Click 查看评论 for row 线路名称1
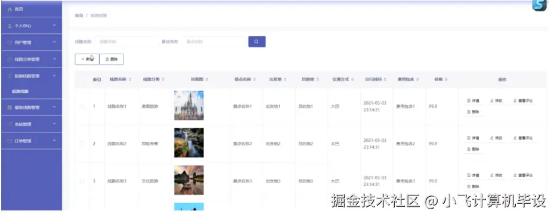Viewport: 554px width, 217px height. pyautogui.click(x=523, y=101)
